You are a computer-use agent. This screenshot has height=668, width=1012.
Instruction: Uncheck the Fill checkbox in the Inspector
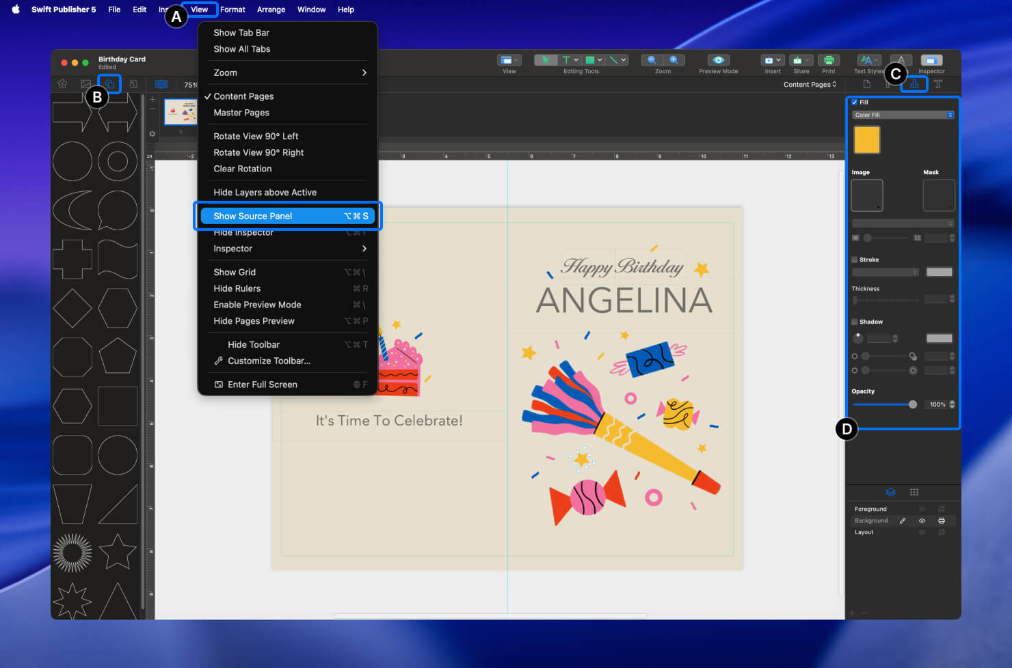pyautogui.click(x=854, y=102)
